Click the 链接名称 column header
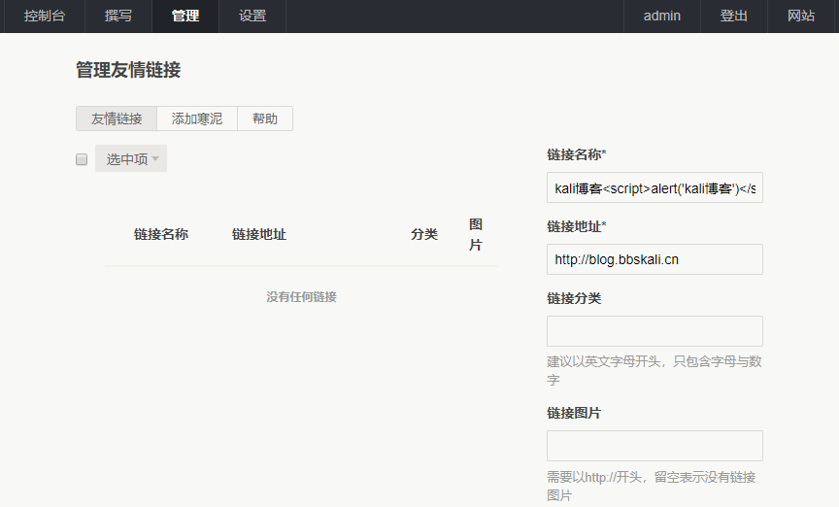This screenshot has height=507, width=839. [x=161, y=234]
